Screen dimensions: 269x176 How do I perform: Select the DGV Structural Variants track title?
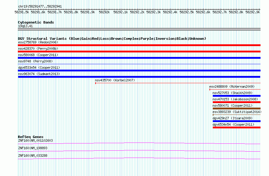point(112,39)
